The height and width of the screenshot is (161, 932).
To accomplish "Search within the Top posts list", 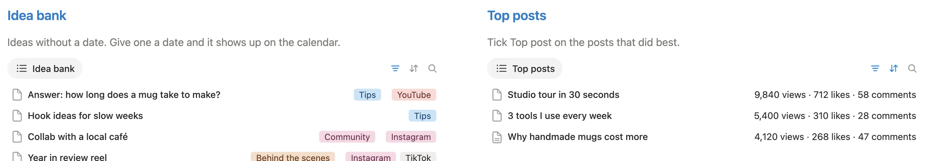I will (912, 68).
